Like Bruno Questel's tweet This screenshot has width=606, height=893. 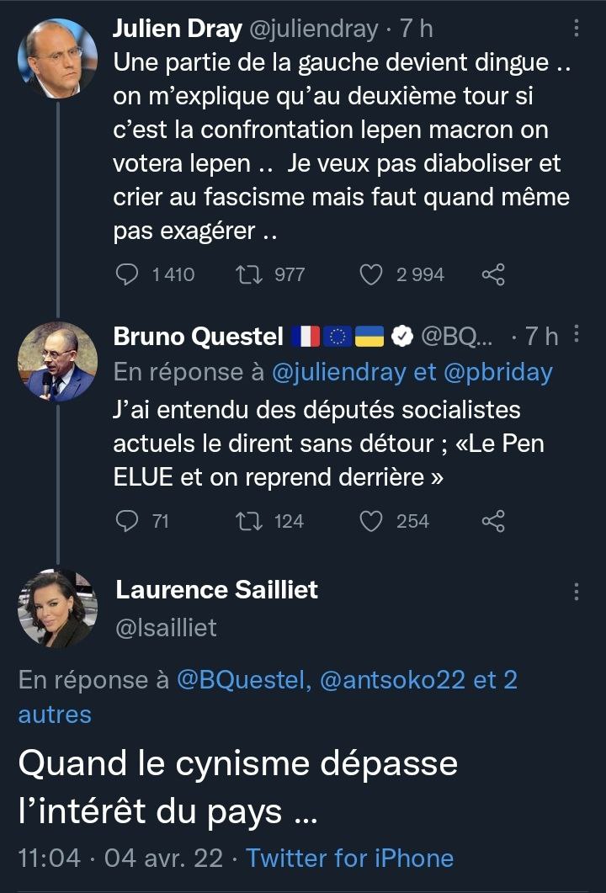(x=371, y=522)
